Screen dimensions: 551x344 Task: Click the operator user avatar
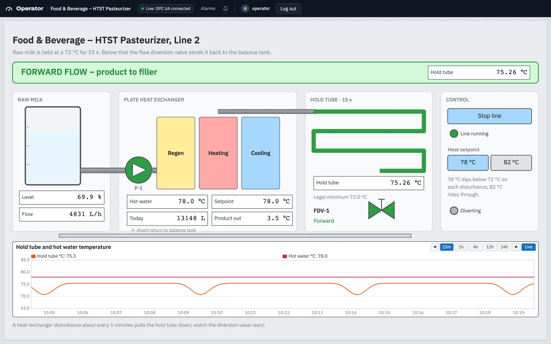[x=245, y=9]
